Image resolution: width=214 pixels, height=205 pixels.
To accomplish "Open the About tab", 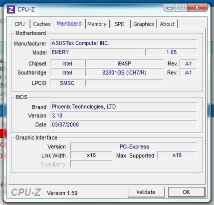I will (167, 24).
